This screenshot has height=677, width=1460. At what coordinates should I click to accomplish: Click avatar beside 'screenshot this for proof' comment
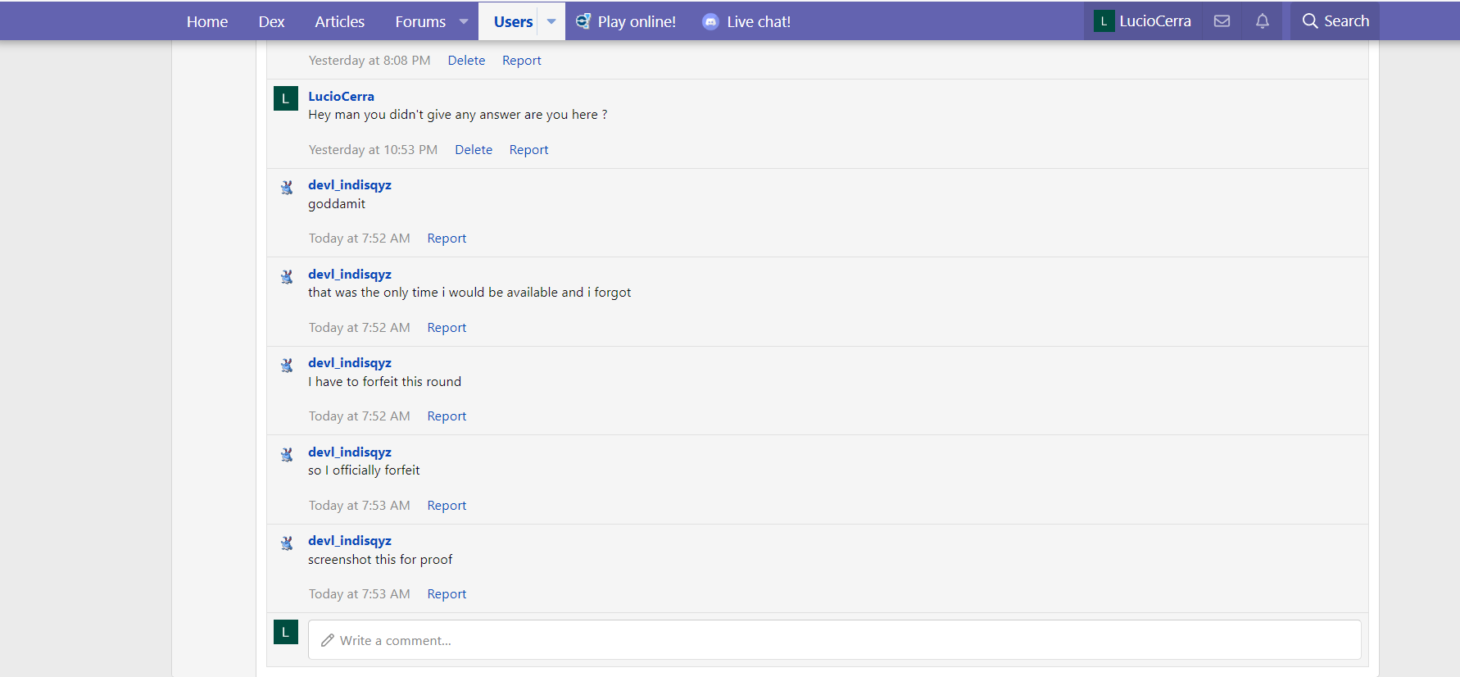287,543
